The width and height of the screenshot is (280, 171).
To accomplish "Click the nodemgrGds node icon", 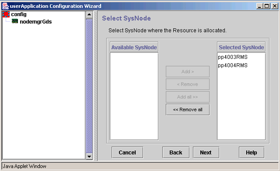I will [x=15, y=21].
